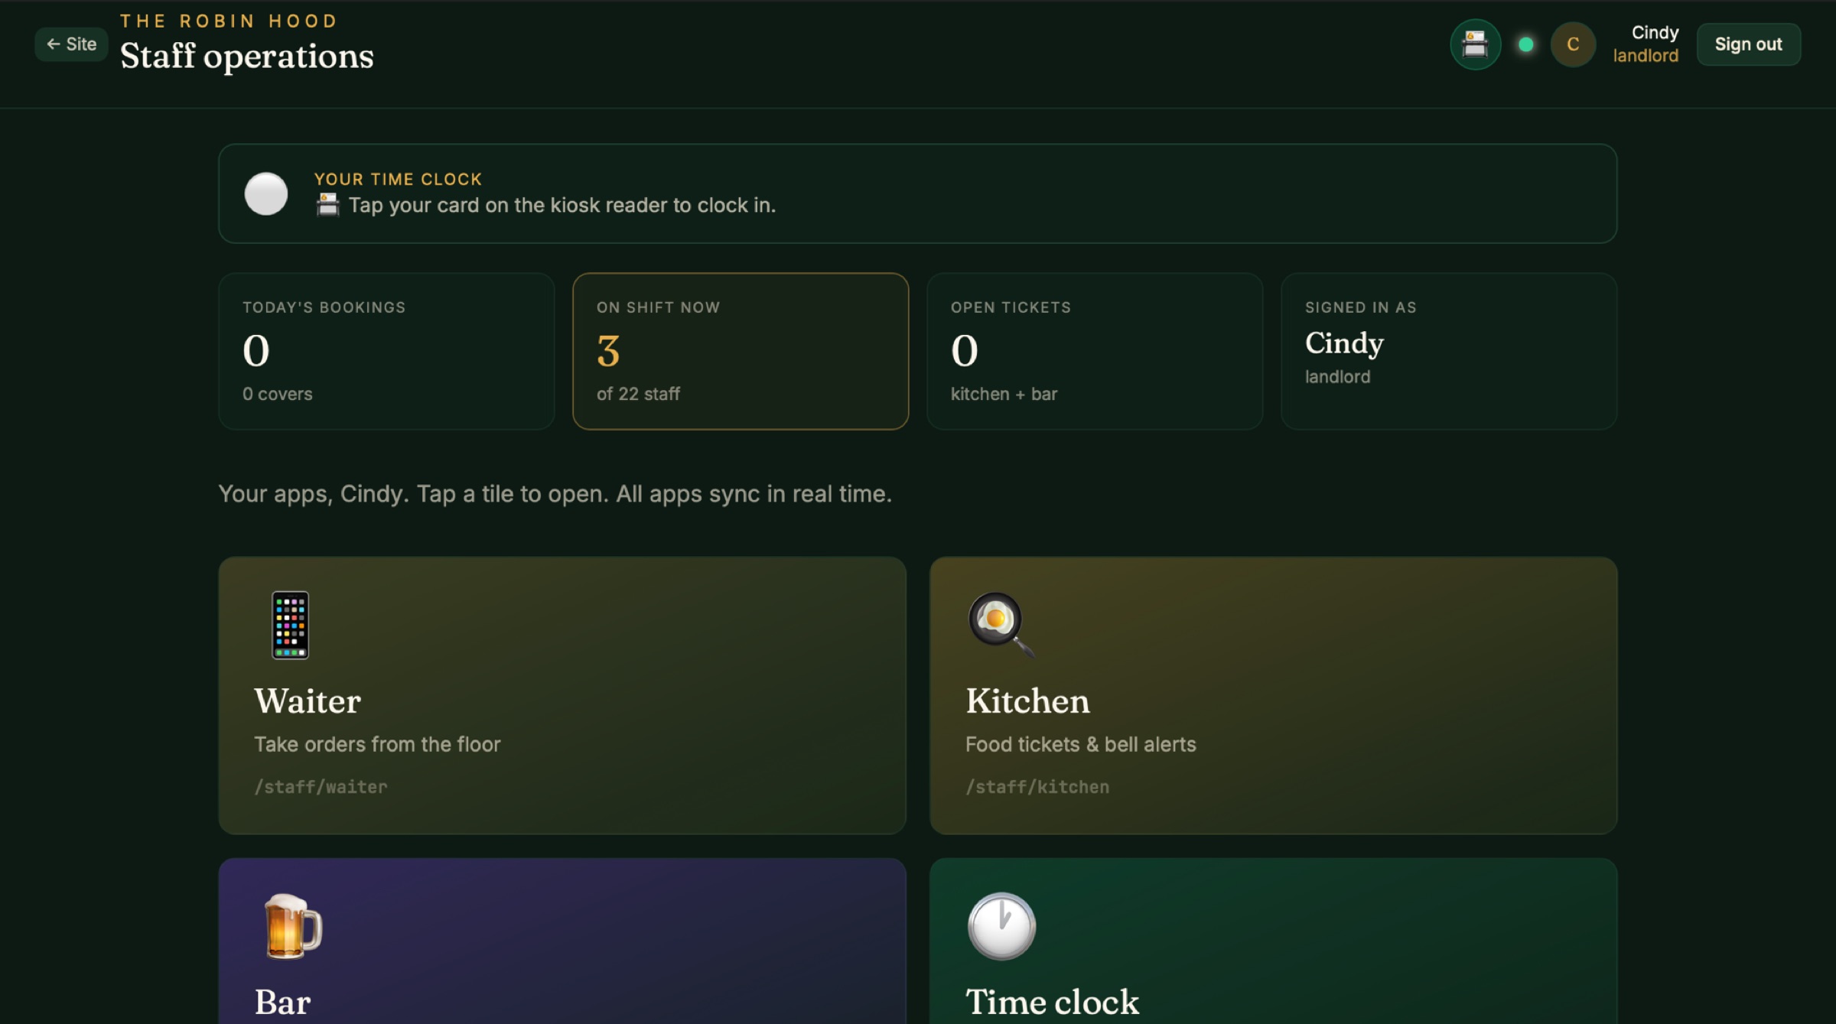Select the Today's Bookings card
The width and height of the screenshot is (1836, 1024).
tap(386, 351)
